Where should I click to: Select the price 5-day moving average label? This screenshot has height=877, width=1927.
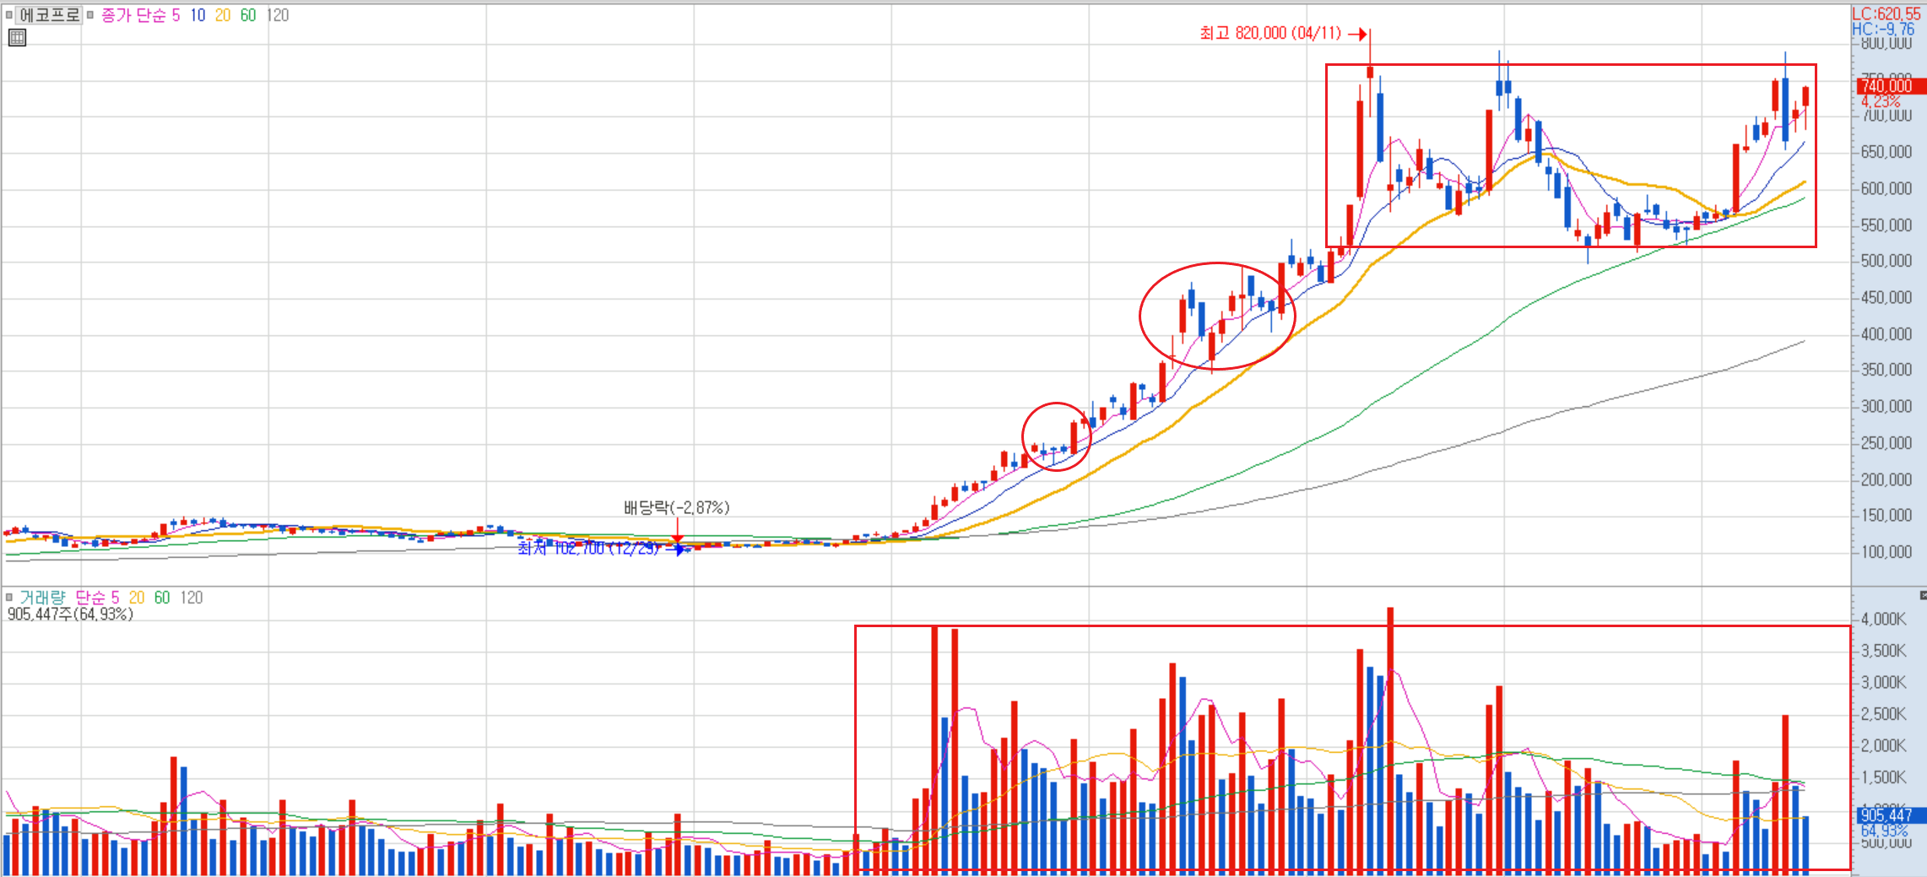[176, 15]
